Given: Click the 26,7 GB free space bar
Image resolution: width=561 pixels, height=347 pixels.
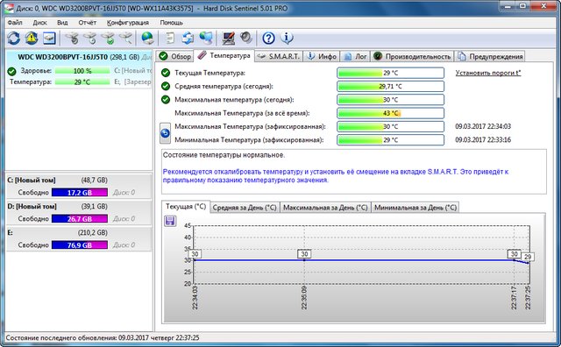Looking at the screenshot, I should [80, 218].
